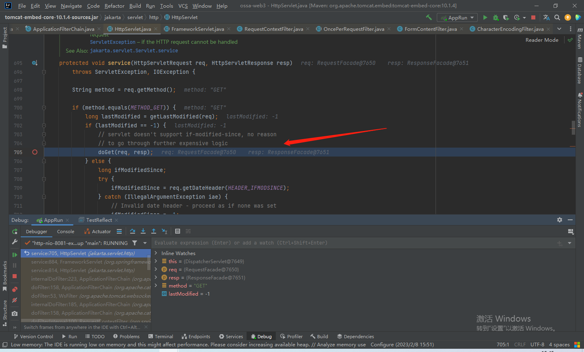Click the orange IDE update icon
The width and height of the screenshot is (584, 352).
click(568, 17)
